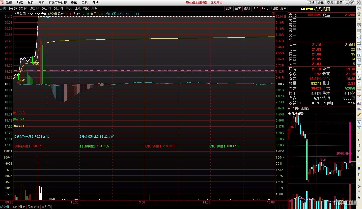Click the +自选 add favorite button
Screen dimensions: 362x209
[x=274, y=8]
